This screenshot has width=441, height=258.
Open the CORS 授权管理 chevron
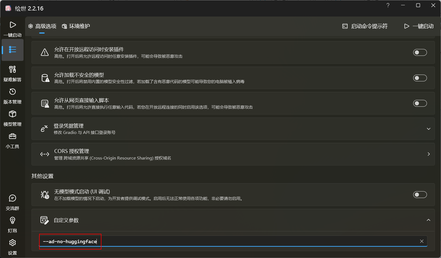click(x=428, y=154)
